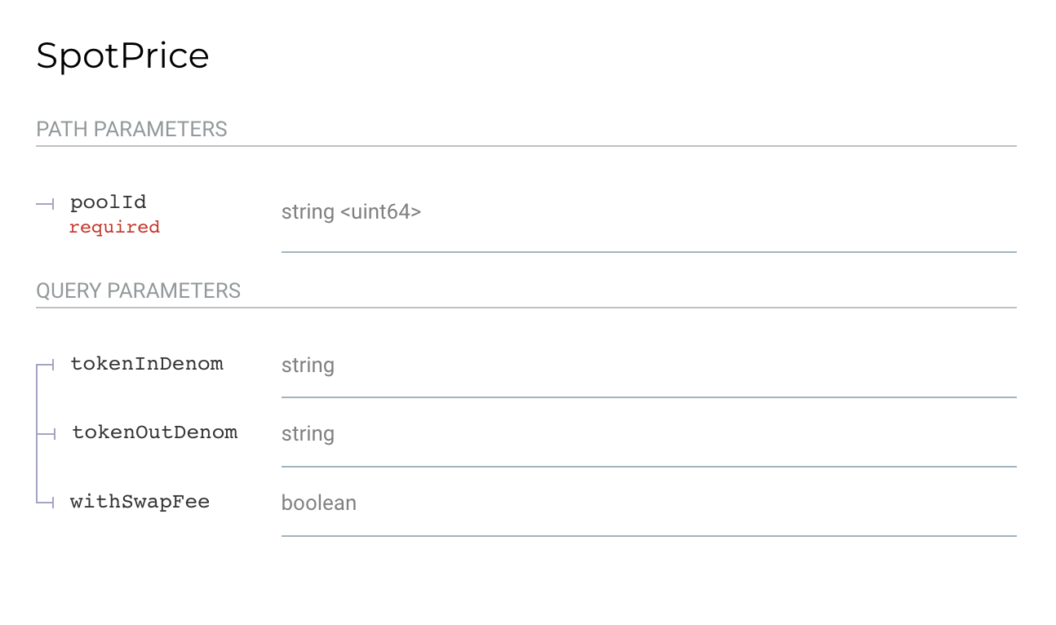Click the poolId parameter name
1056x625 pixels.
[109, 202]
